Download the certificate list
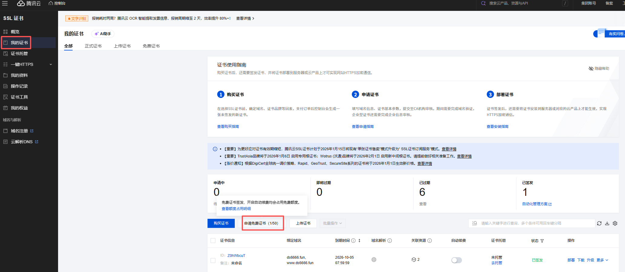 607,223
